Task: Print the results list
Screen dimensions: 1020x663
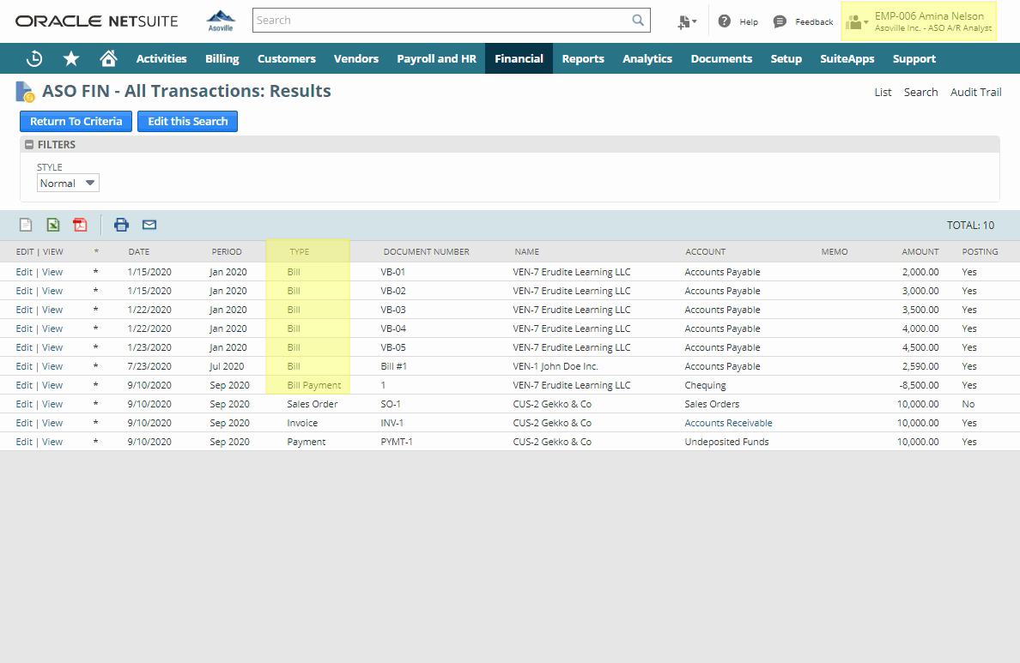Action: click(121, 225)
